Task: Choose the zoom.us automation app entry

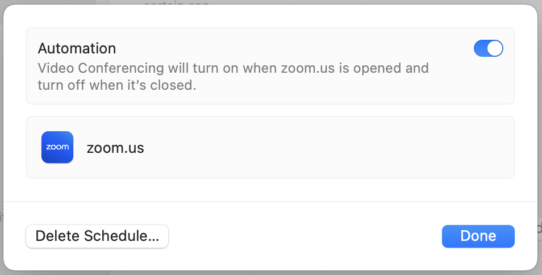Action: [x=270, y=147]
